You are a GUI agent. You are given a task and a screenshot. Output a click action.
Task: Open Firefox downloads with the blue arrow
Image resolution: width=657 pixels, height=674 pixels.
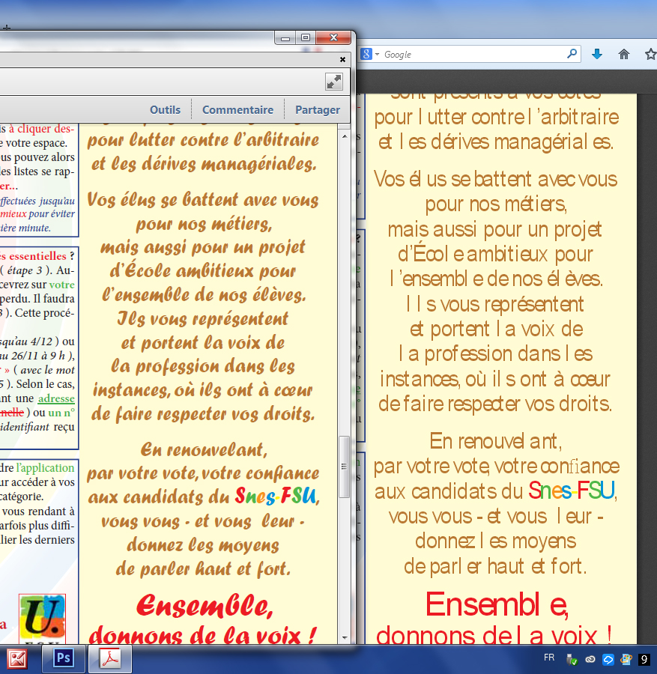tap(597, 54)
